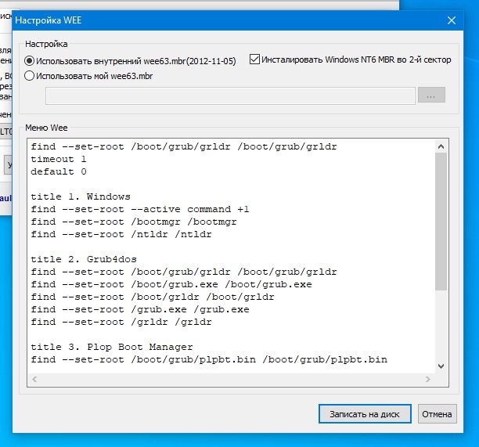Click the Настройка WEE title bar
The width and height of the screenshot is (479, 447).
(x=229, y=20)
